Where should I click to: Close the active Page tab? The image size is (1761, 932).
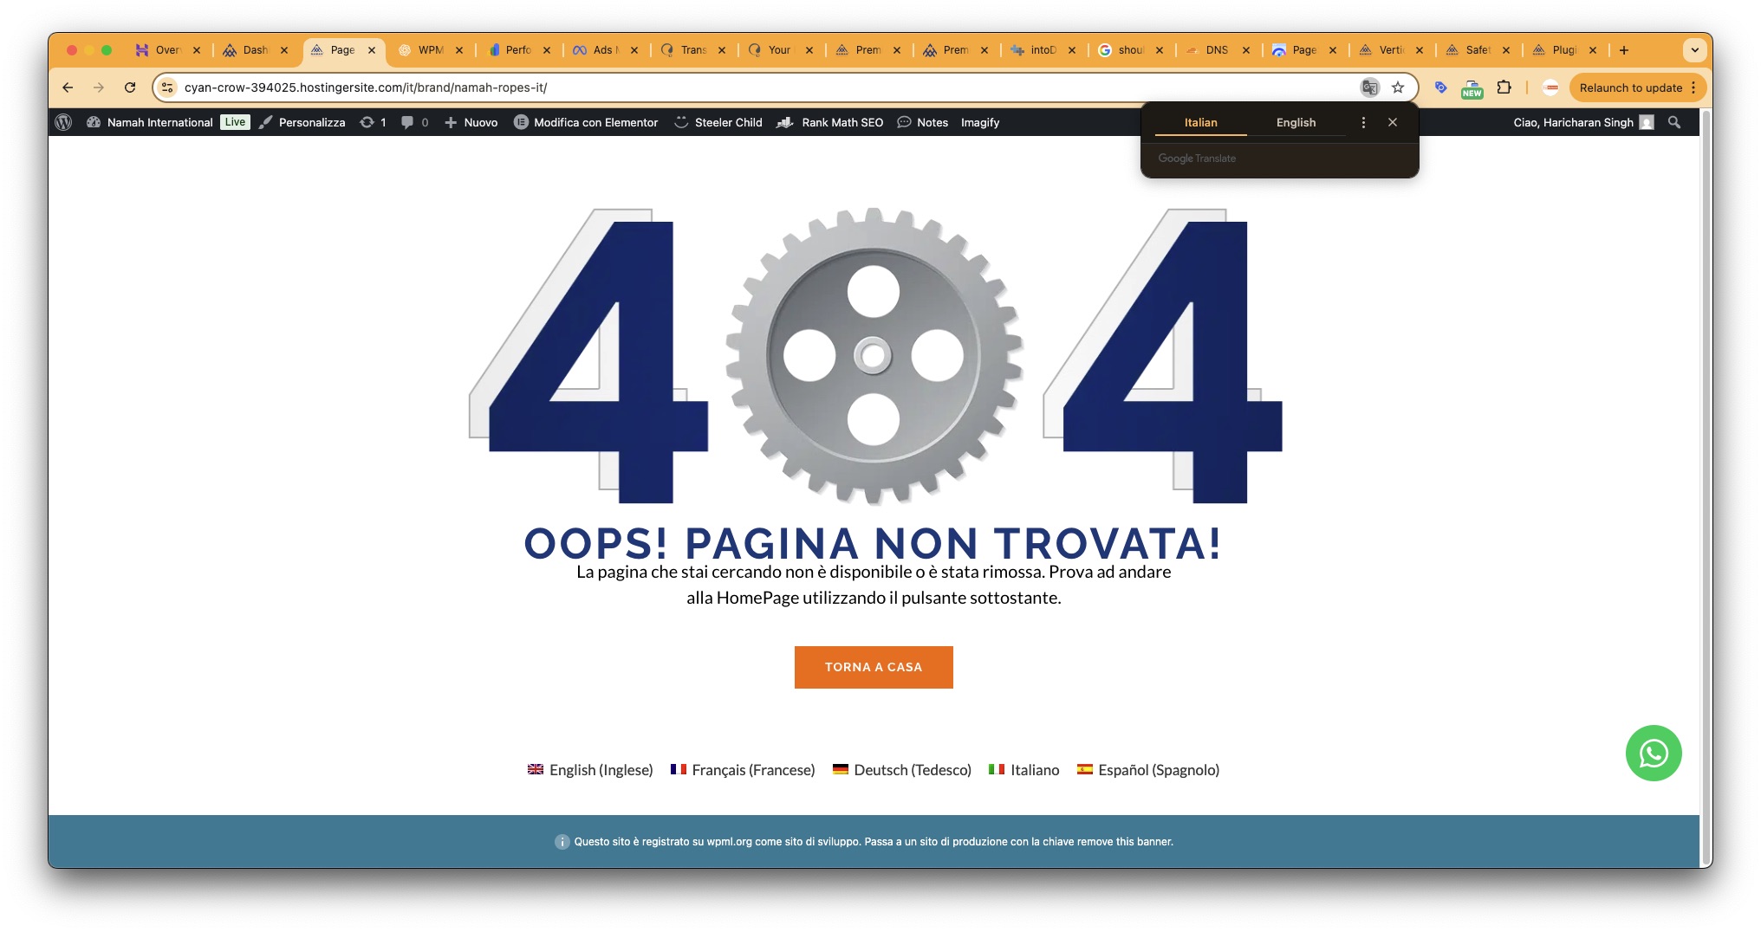point(372,50)
